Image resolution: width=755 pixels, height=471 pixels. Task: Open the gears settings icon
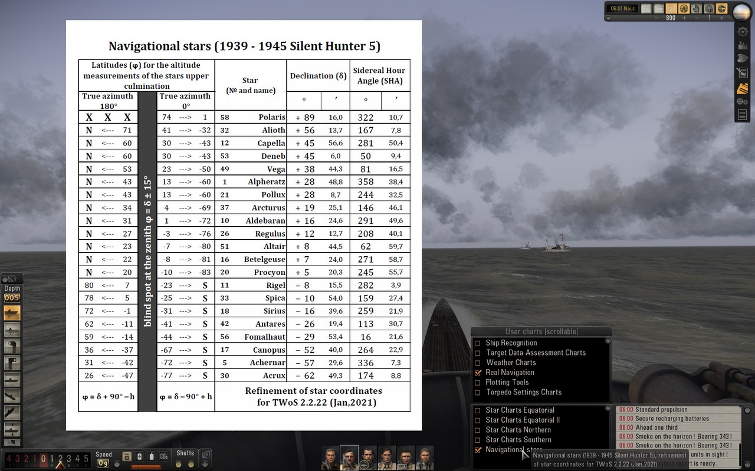click(x=742, y=101)
